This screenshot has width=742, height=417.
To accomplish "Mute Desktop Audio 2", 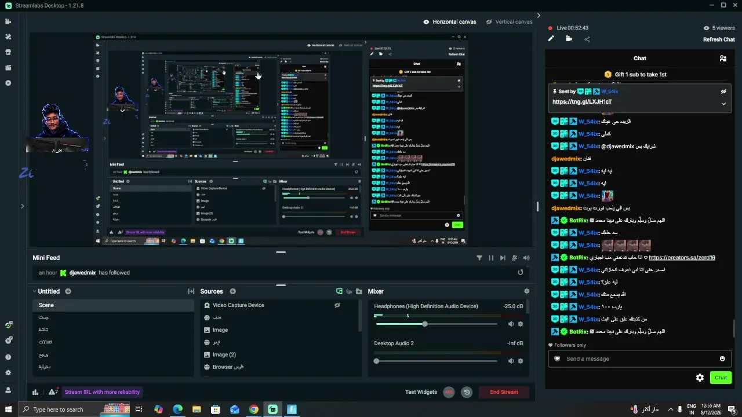I will tap(511, 361).
